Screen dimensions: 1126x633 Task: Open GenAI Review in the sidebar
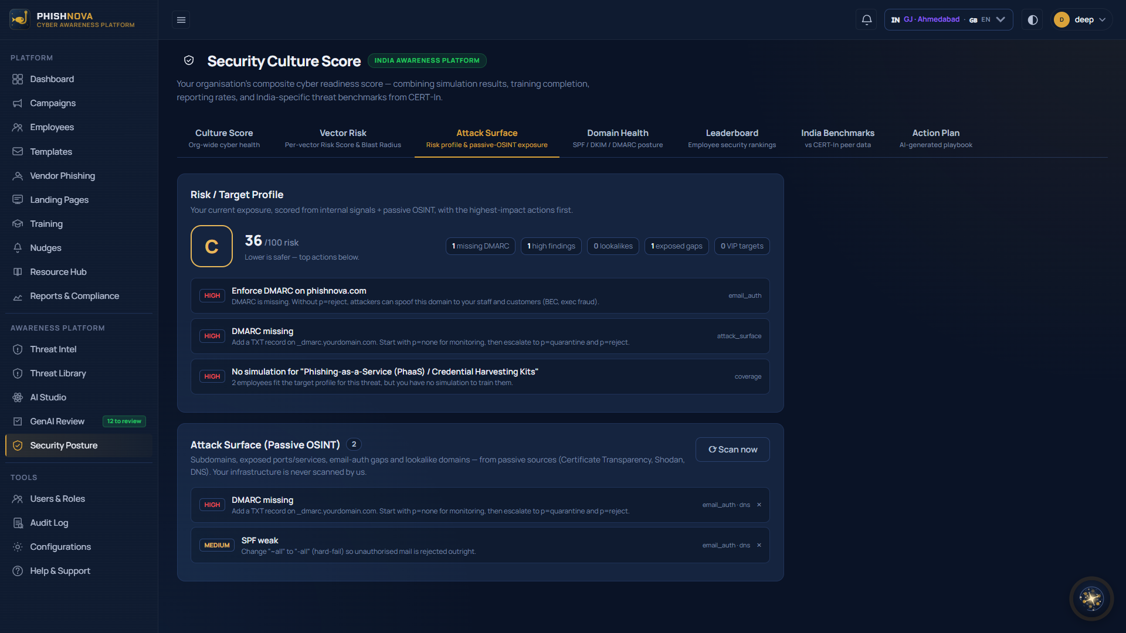pyautogui.click(x=79, y=421)
